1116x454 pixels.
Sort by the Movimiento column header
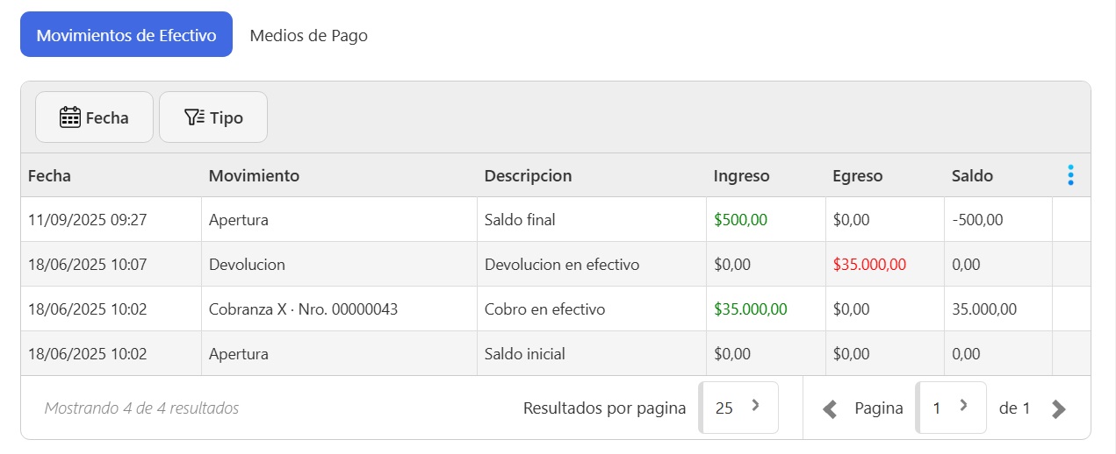click(254, 175)
